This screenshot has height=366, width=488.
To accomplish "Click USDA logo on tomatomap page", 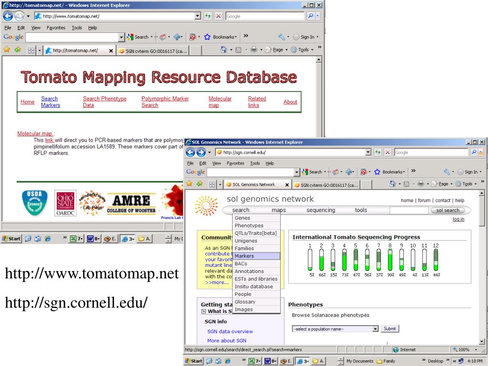I will click(x=34, y=203).
